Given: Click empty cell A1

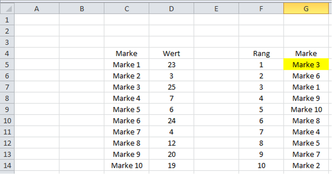Looking at the screenshot, I should pos(37,20).
